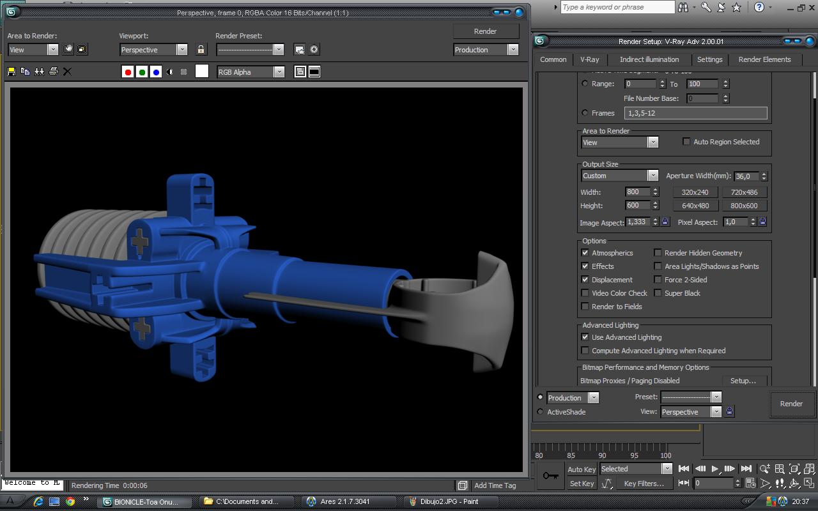Click the Frames input field 1,3,5-12
818x511 pixels.
(695, 113)
